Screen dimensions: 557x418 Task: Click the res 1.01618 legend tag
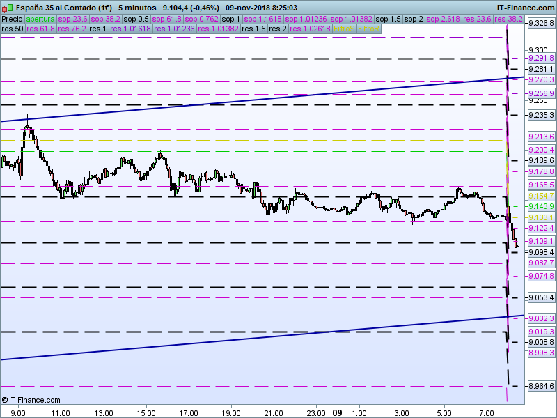point(130,29)
